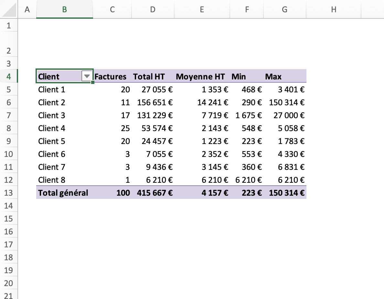Click invoice count 11 for Client 2
384x299 pixels.
tap(112, 102)
